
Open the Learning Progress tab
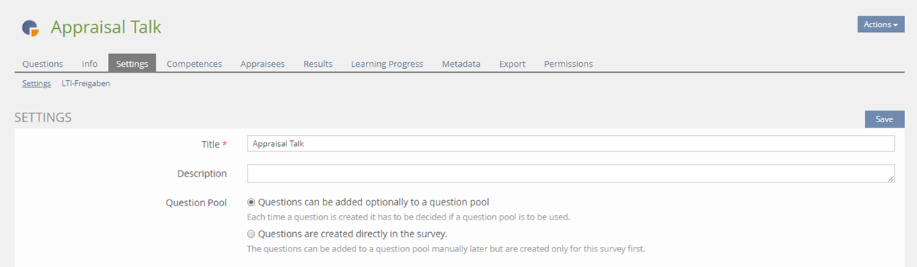[x=387, y=64]
